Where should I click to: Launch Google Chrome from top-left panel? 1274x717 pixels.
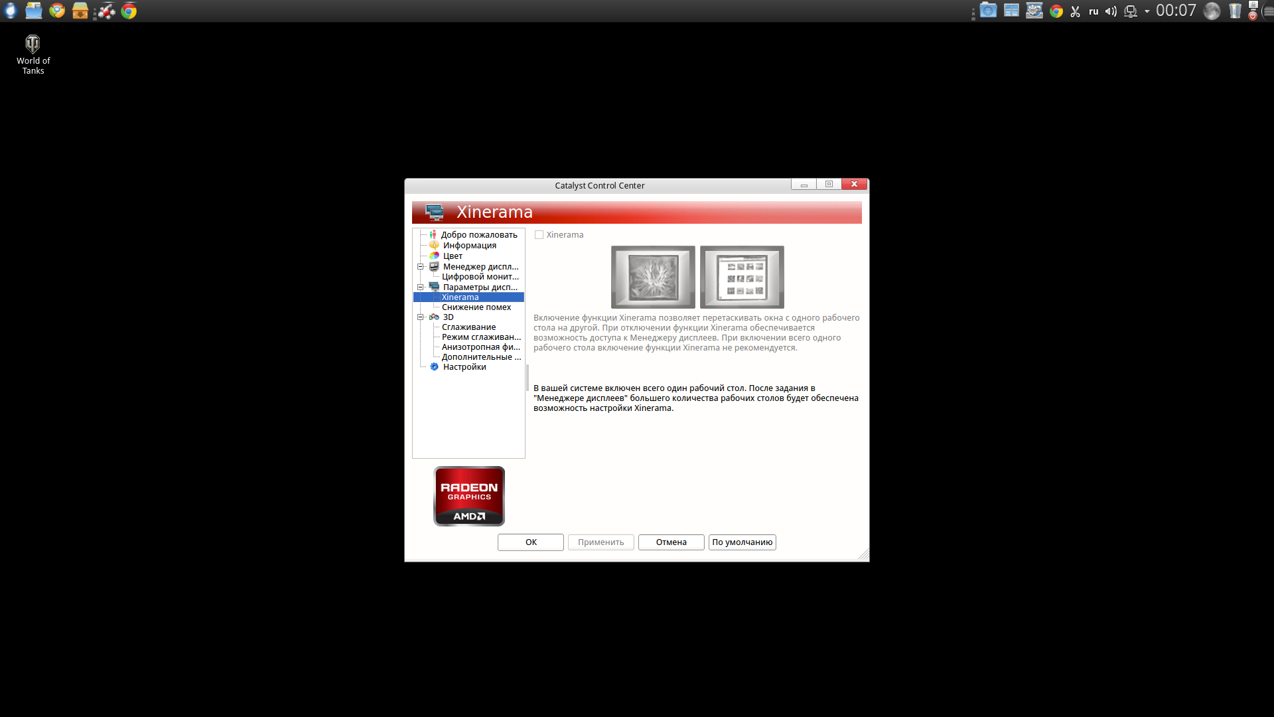pyautogui.click(x=129, y=11)
